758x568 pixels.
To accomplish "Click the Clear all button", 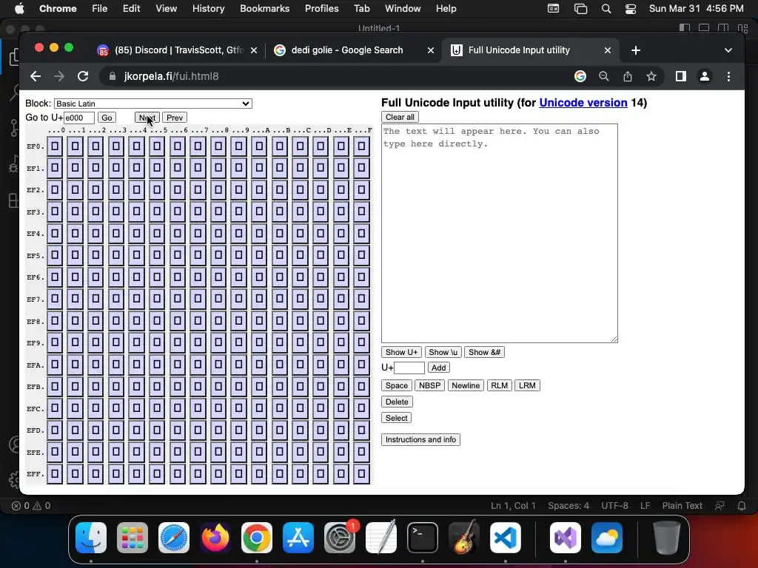I will 400,117.
